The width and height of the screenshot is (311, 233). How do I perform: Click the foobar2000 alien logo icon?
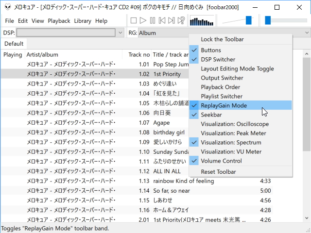point(8,7)
